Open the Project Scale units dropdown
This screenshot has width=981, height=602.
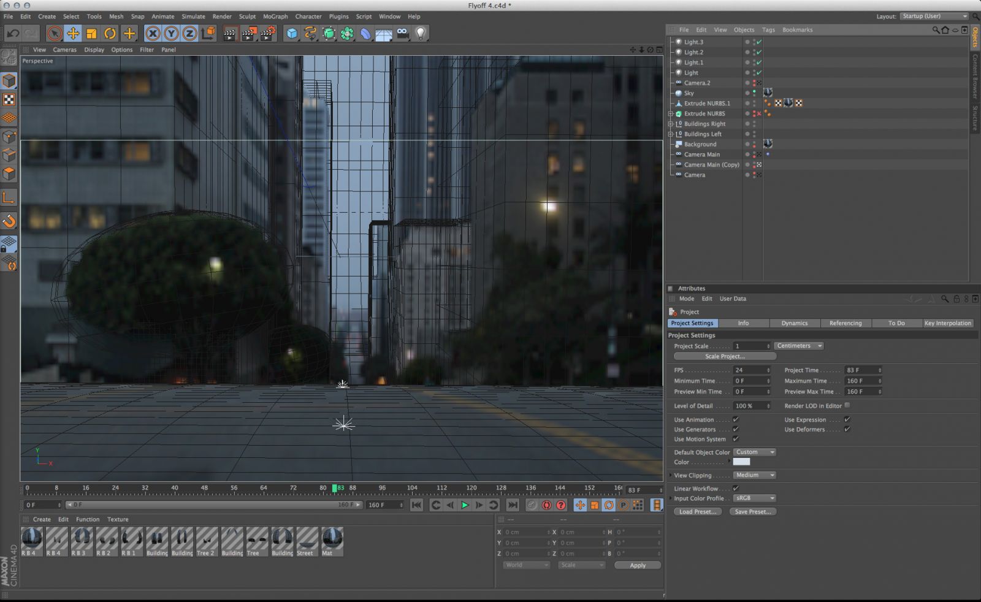coord(798,345)
